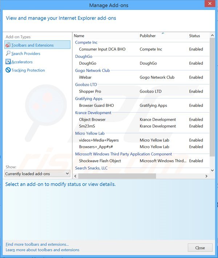218x258 pixels.
Task: Sort list by Publisher column header
Action: 148,36
